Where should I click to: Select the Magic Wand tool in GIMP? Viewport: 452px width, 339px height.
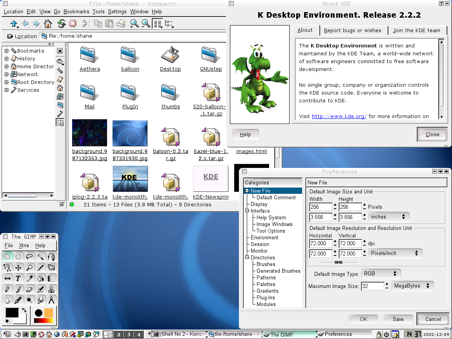click(40, 256)
